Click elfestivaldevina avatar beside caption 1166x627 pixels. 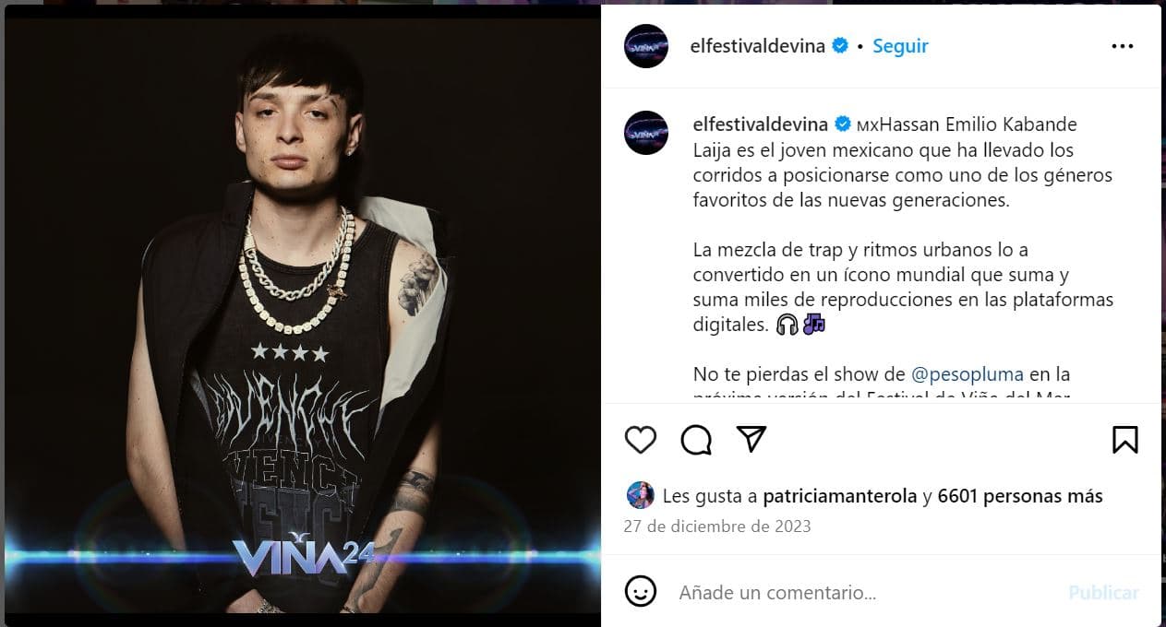[646, 133]
